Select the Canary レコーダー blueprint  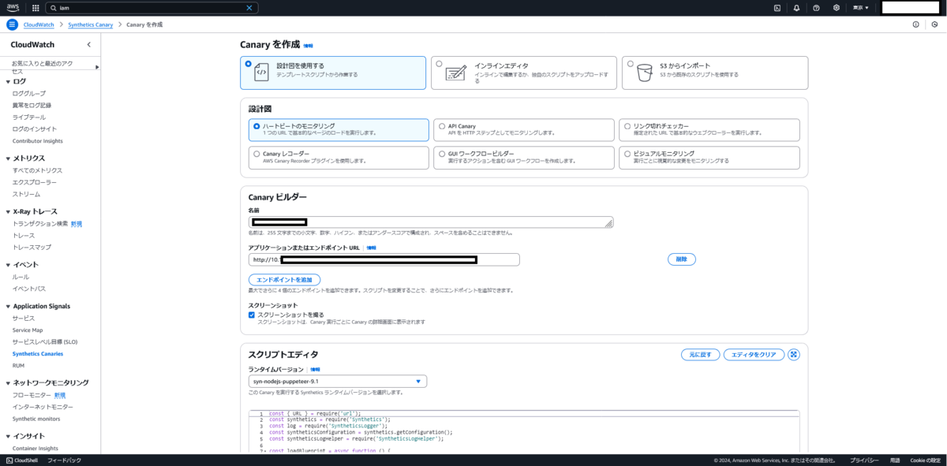click(x=256, y=154)
